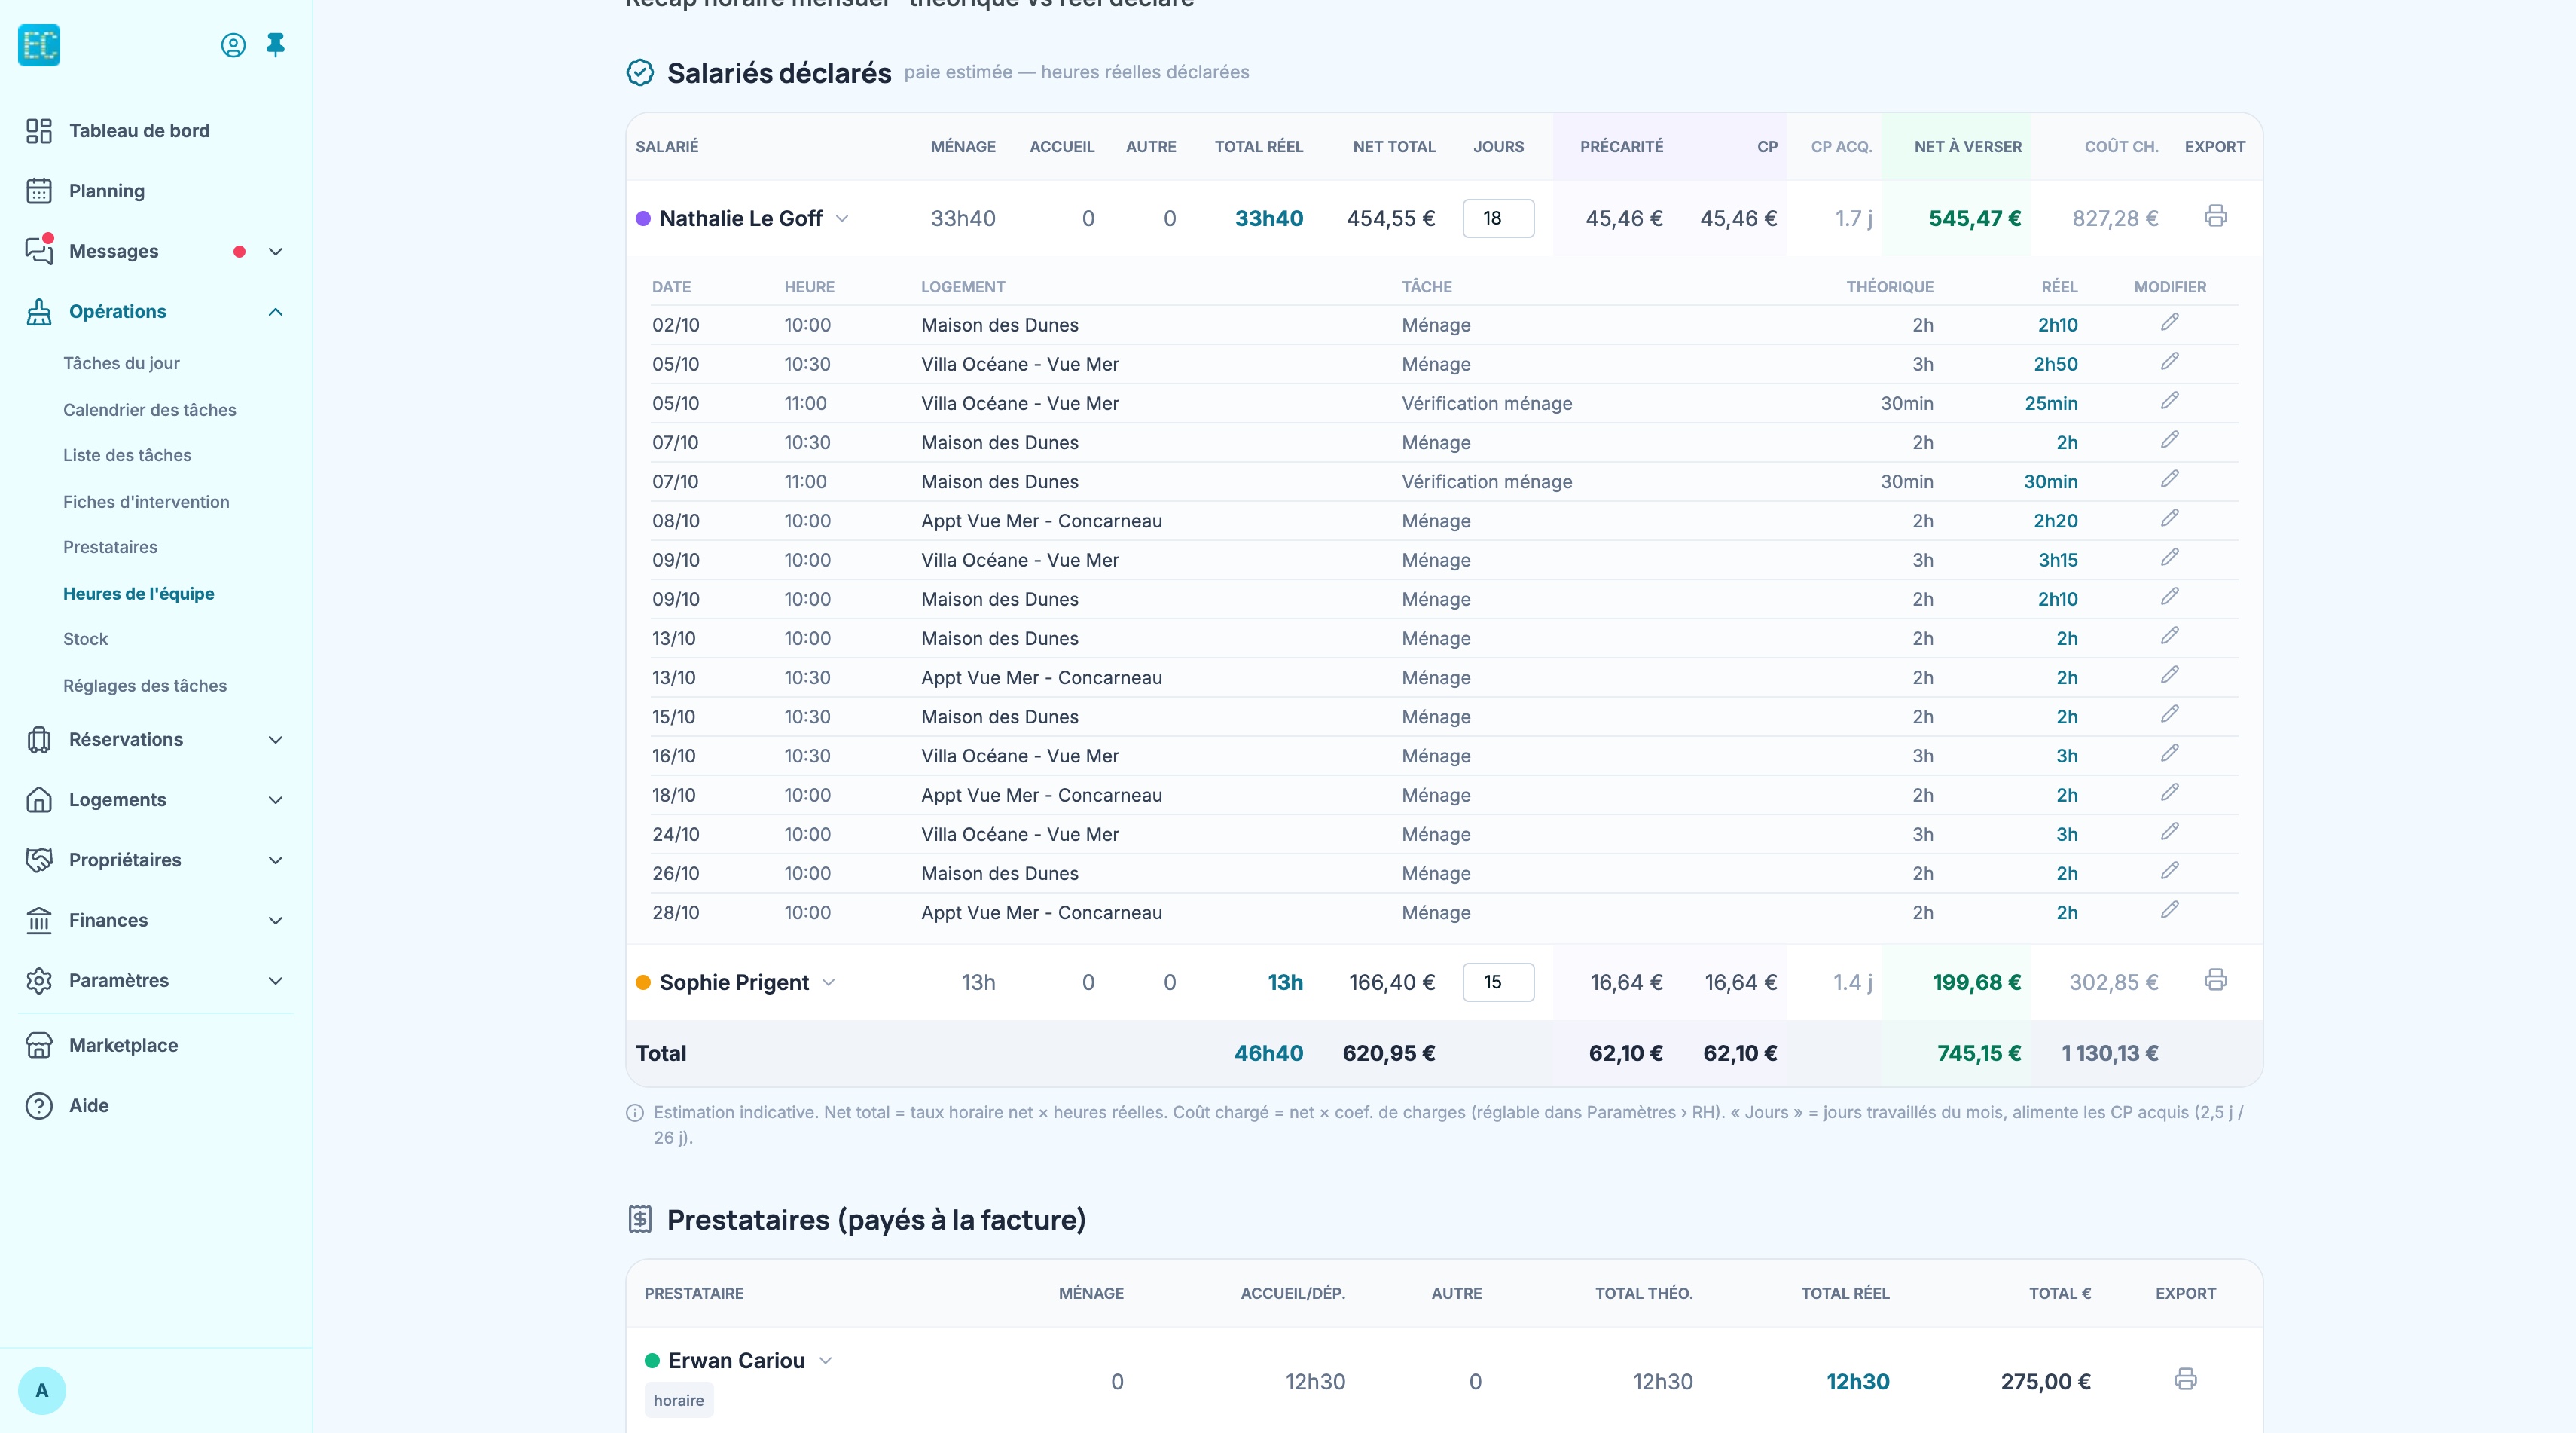The height and width of the screenshot is (1433, 2576).
Task: Open Tâches du jour
Action: [x=121, y=363]
